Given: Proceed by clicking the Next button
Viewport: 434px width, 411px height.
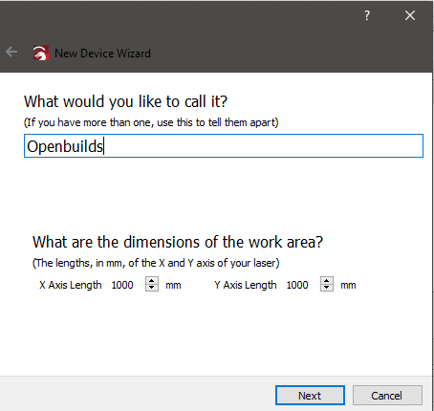Looking at the screenshot, I should (310, 396).
